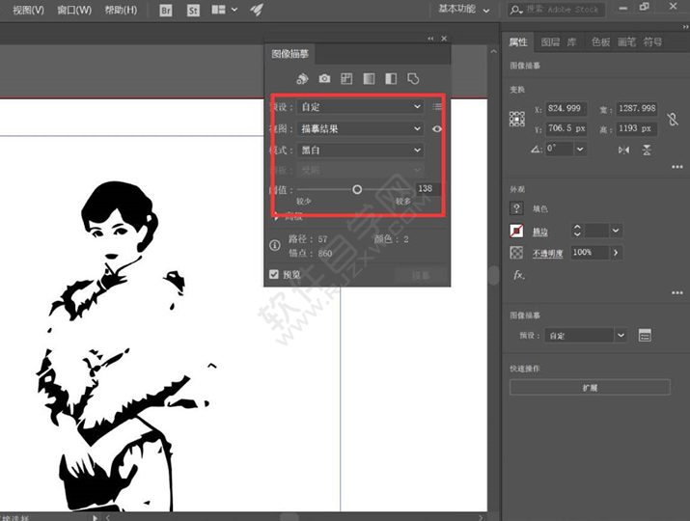Viewport: 690px width, 521px height.
Task: Switch to the Brushes tab
Action: coord(626,42)
